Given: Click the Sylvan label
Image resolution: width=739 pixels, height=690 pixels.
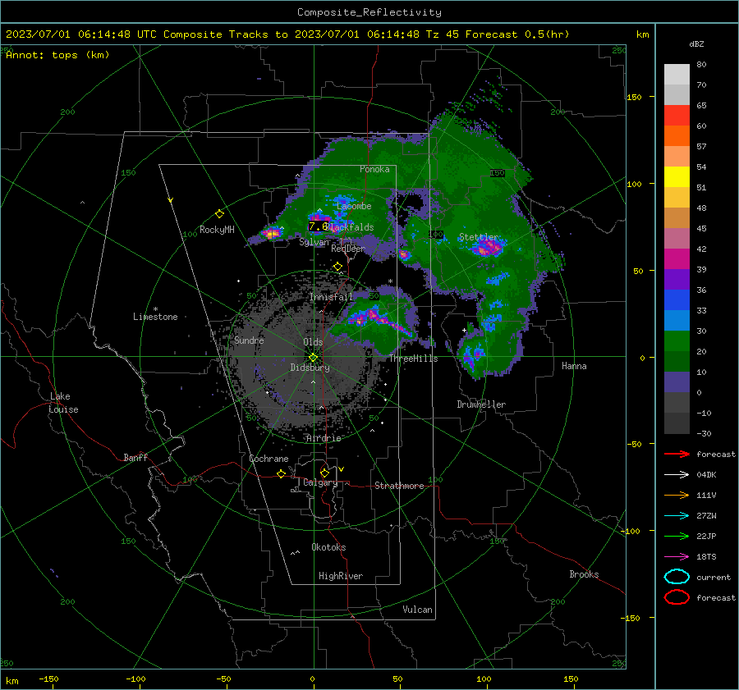Looking at the screenshot, I should (314, 242).
